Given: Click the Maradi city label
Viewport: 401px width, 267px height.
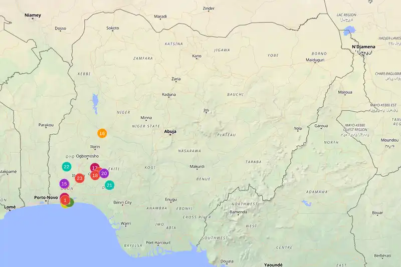Looking at the screenshot, I should point(160,17).
